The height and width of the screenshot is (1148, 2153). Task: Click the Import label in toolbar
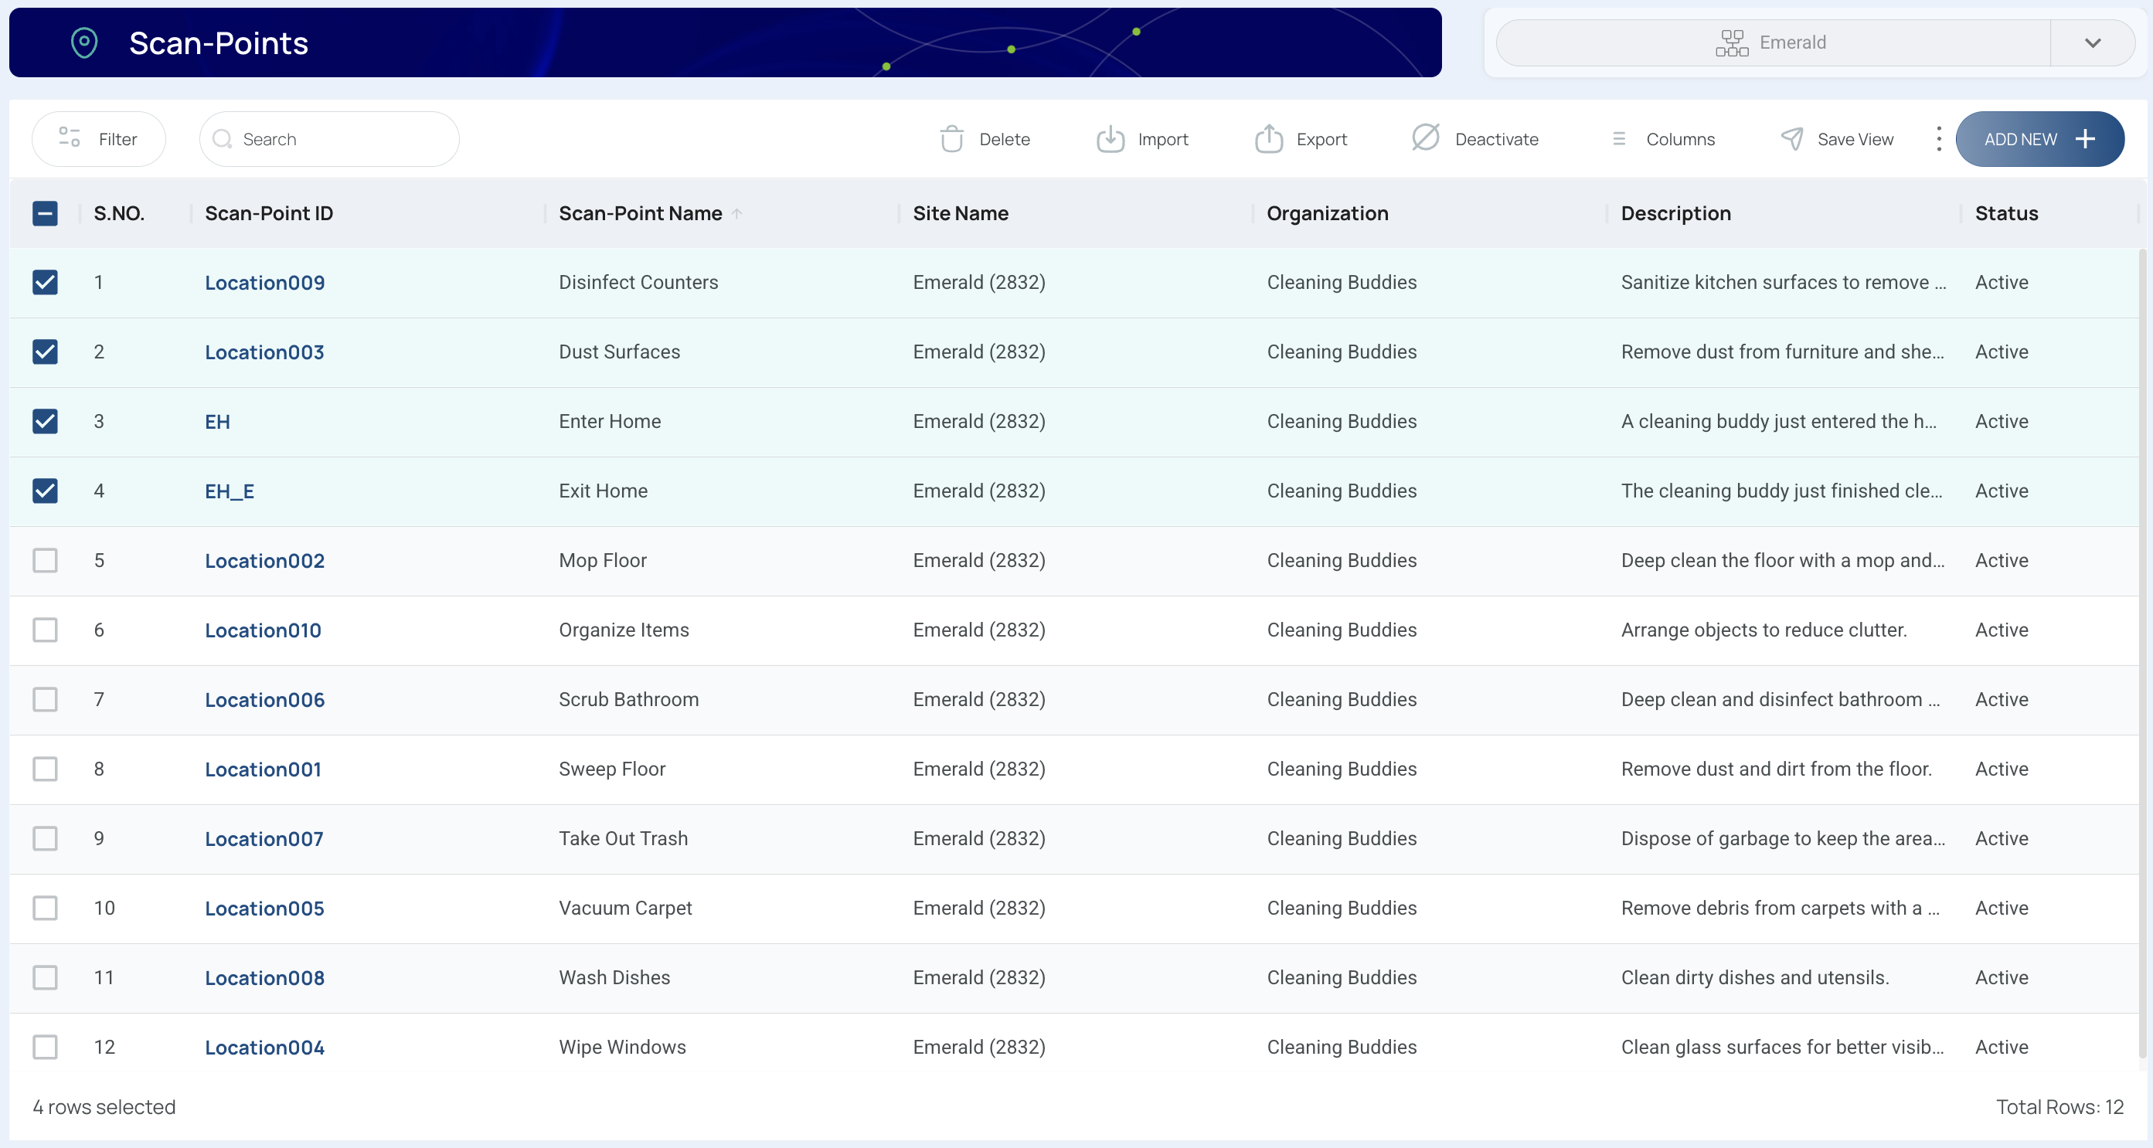click(x=1162, y=140)
